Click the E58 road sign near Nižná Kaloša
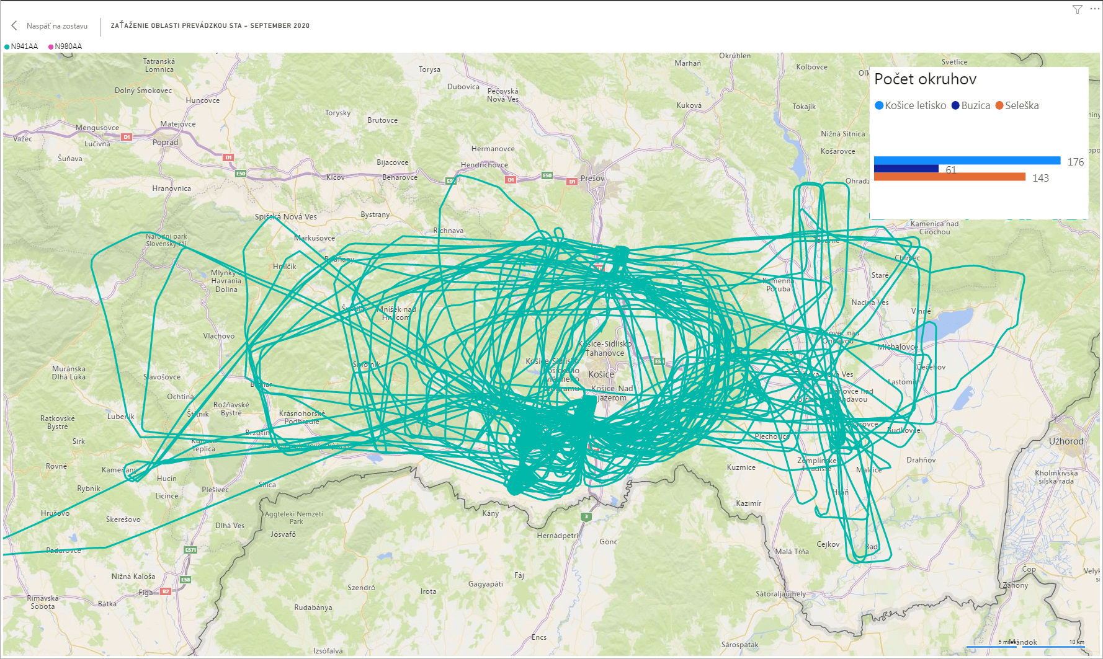 [185, 580]
